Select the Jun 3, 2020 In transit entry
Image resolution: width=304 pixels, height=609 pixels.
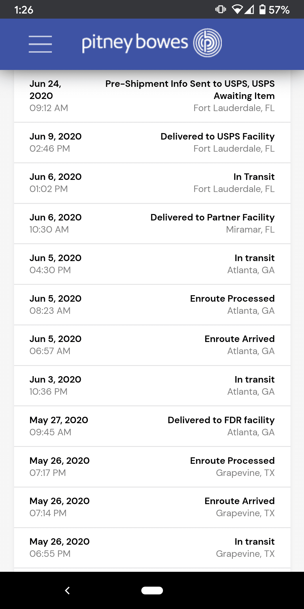[152, 385]
